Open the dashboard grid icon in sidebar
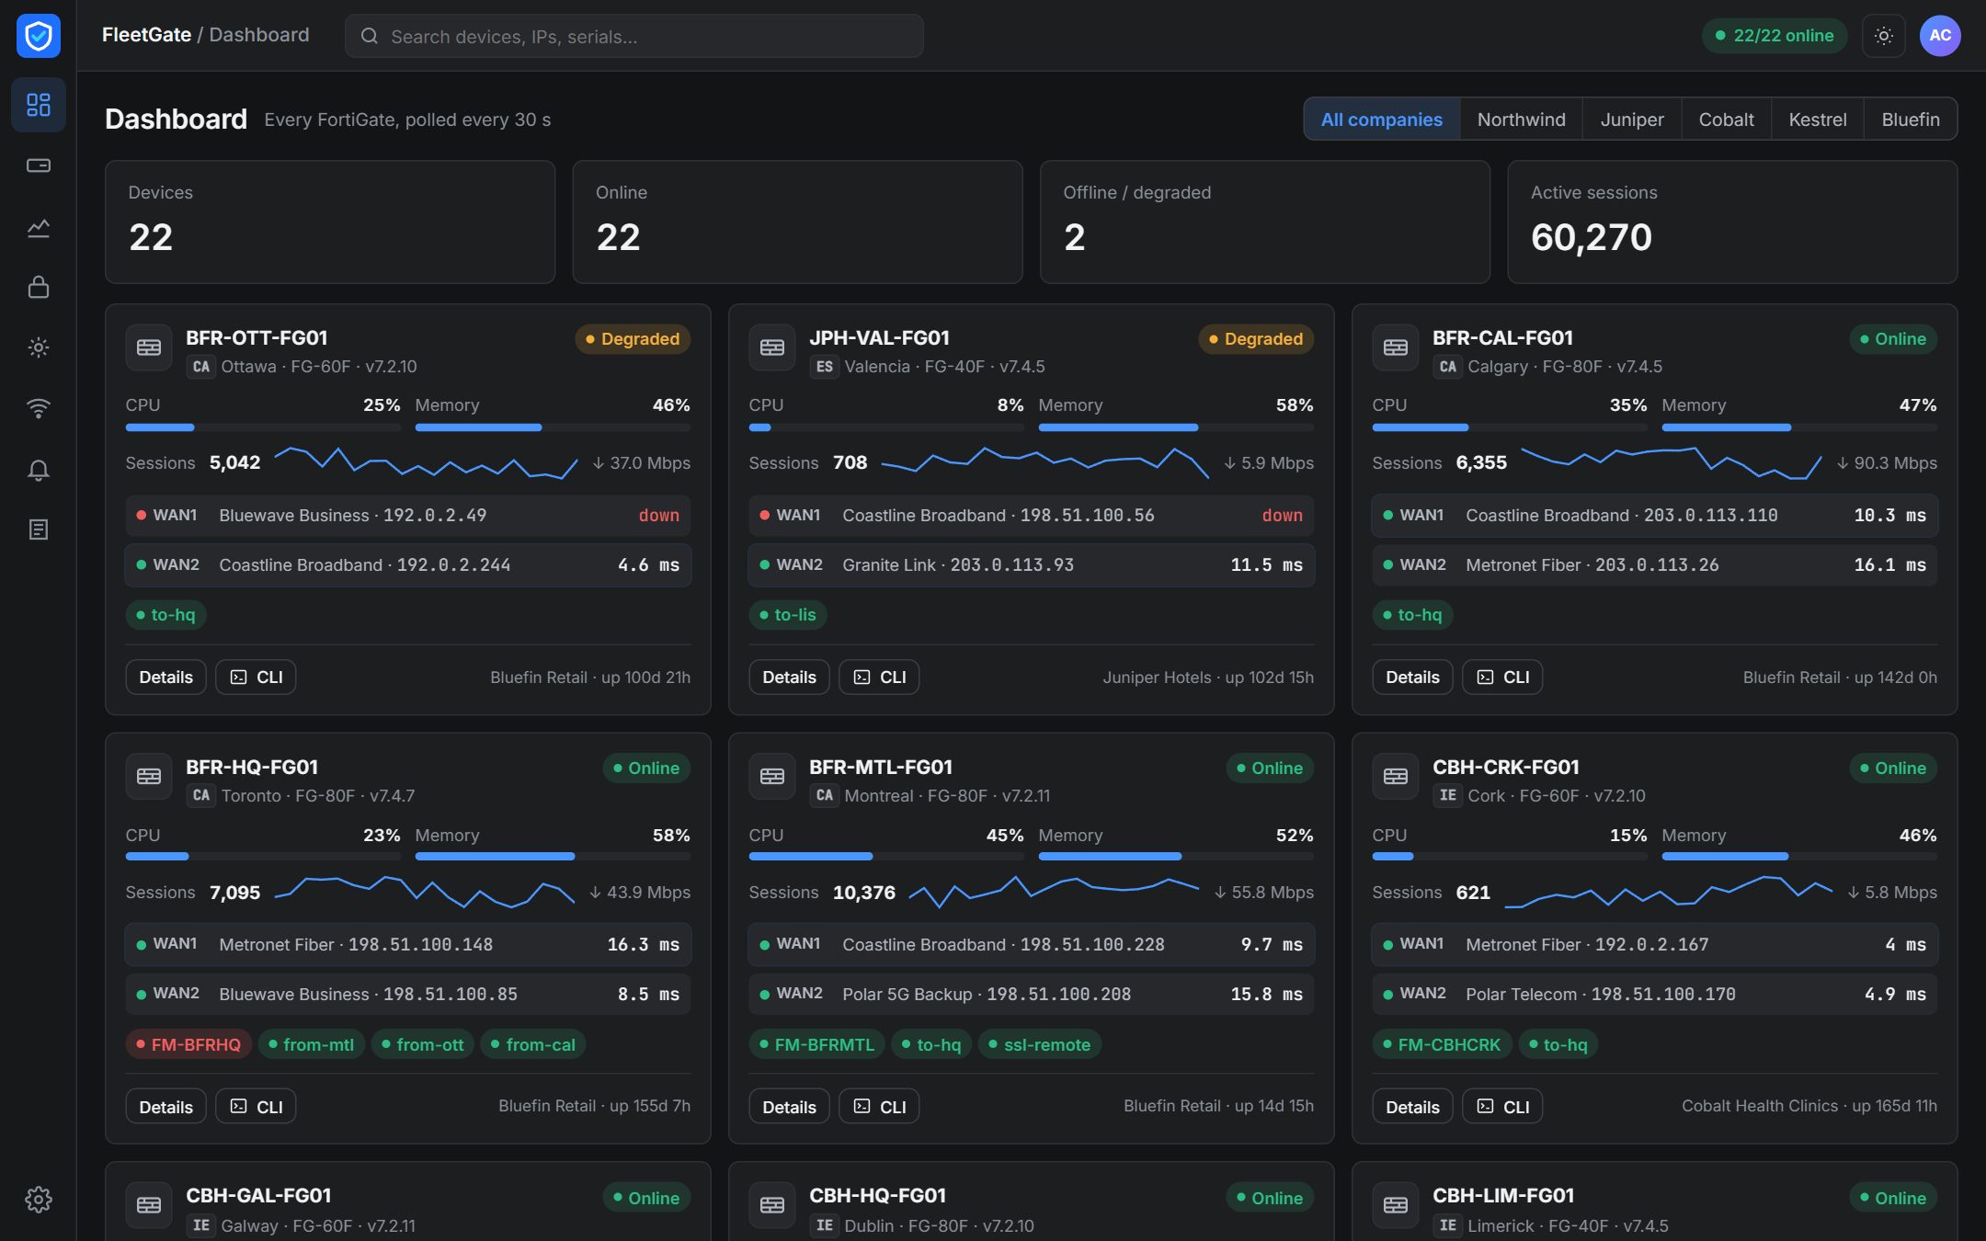The height and width of the screenshot is (1241, 1986). point(38,104)
